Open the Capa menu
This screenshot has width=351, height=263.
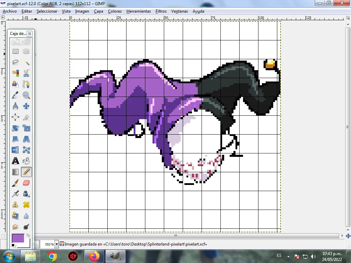(98, 11)
